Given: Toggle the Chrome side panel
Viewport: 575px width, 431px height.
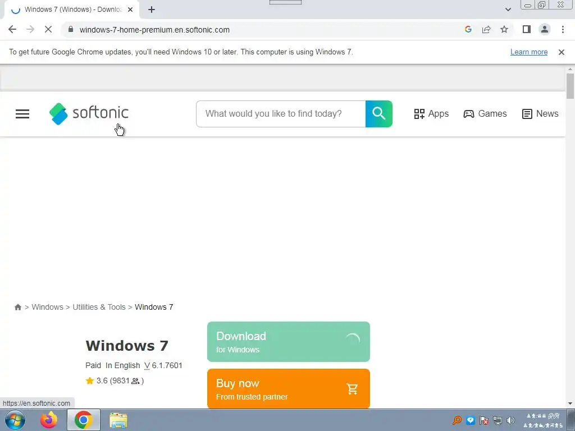Looking at the screenshot, I should 527,30.
